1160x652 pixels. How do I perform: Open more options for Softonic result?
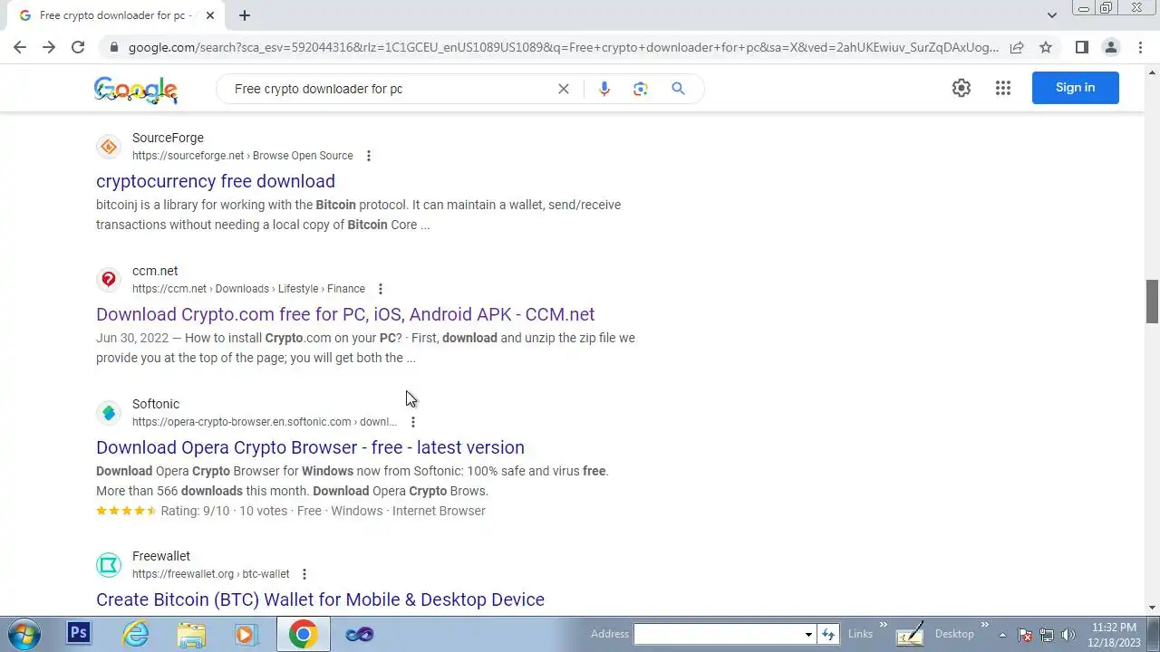point(413,422)
